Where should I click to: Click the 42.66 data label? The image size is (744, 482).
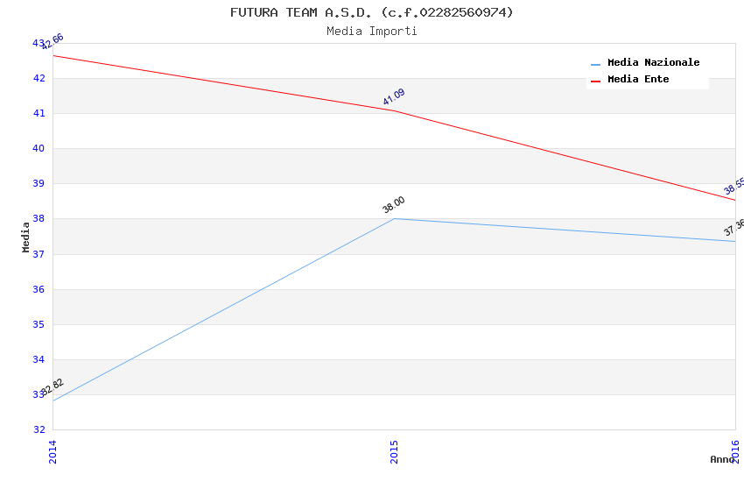click(53, 41)
